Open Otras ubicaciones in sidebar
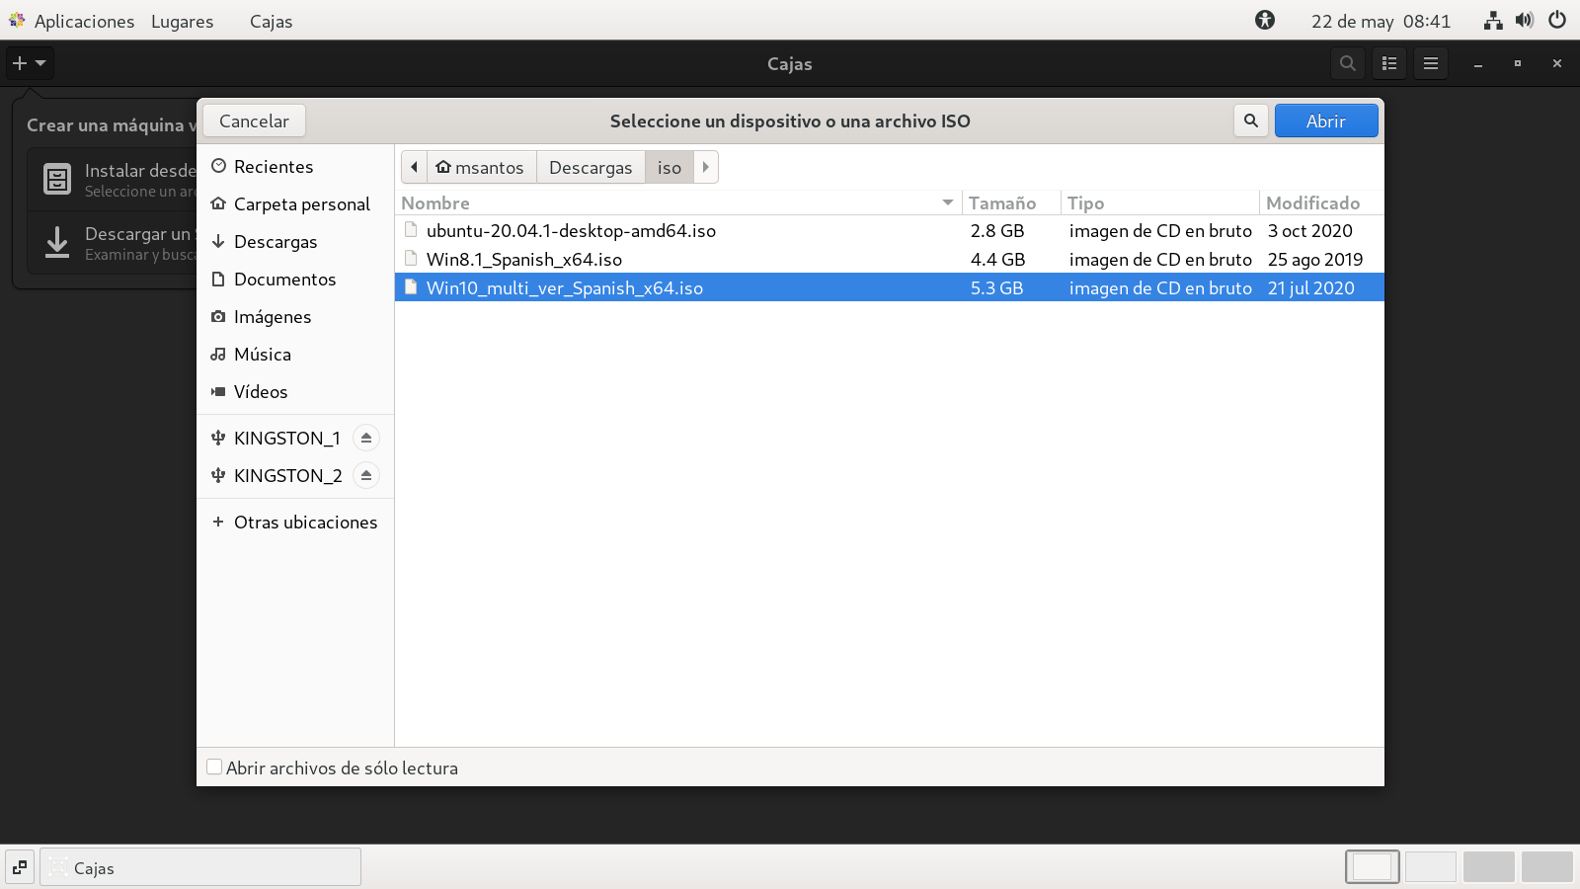1580x889 pixels. tap(304, 523)
